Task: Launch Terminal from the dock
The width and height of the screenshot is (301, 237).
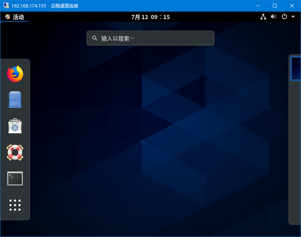Action: coord(15,178)
